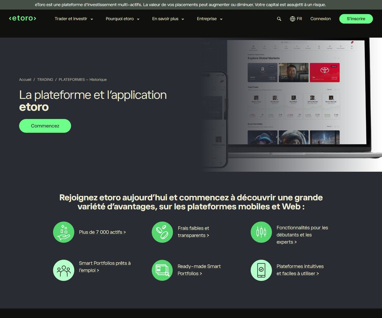The width and height of the screenshot is (382, 318).
Task: Open Plus de 7 000 actifs link
Action: pyautogui.click(x=102, y=232)
